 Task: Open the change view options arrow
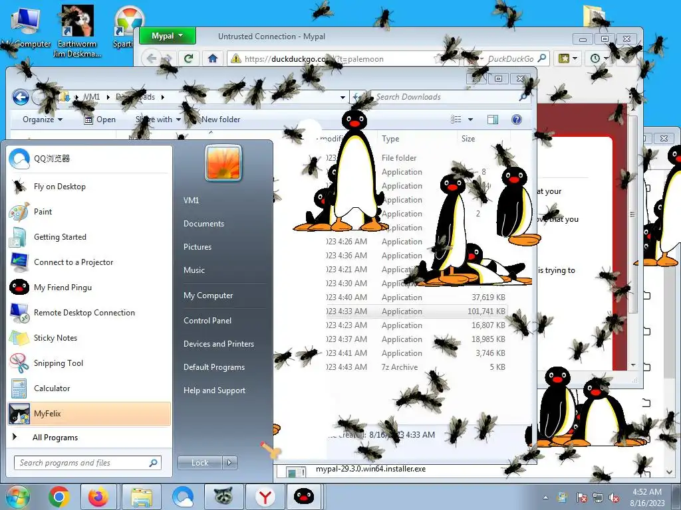[x=470, y=120]
